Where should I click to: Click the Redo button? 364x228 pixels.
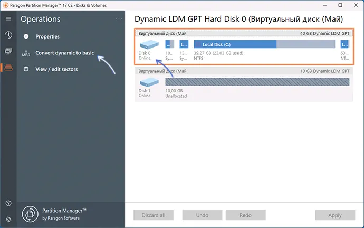(246, 215)
